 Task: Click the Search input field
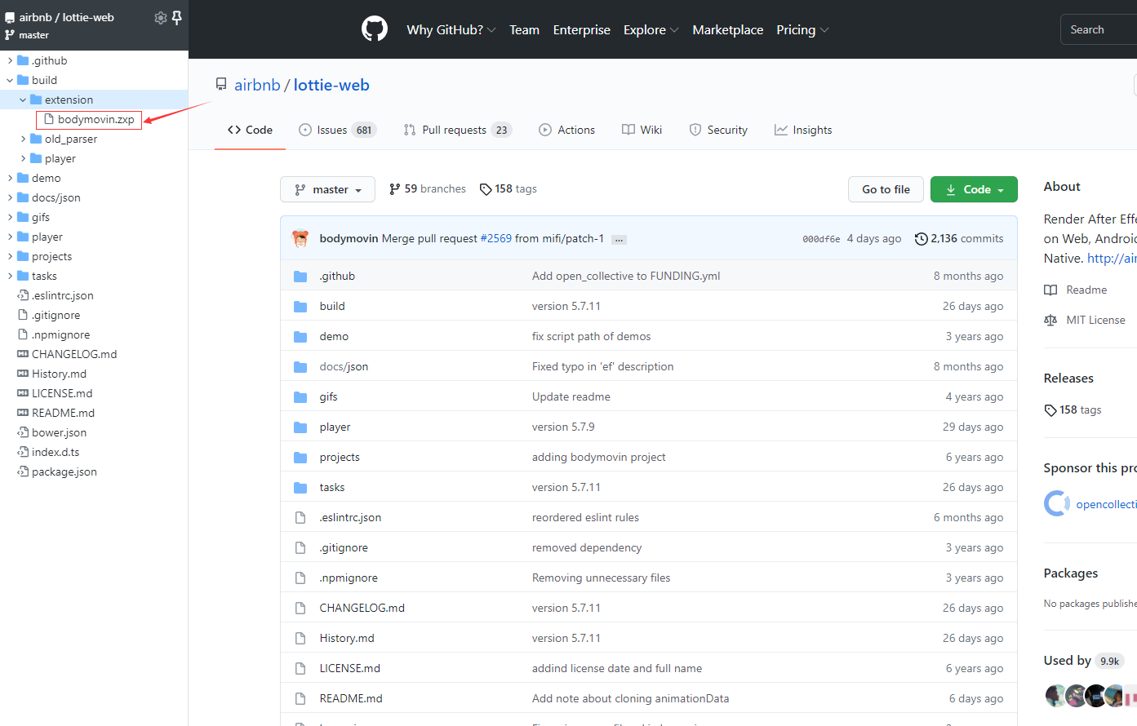(1098, 29)
